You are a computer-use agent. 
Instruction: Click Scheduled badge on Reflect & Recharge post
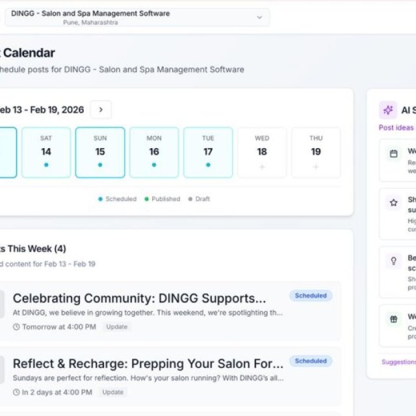pos(311,361)
